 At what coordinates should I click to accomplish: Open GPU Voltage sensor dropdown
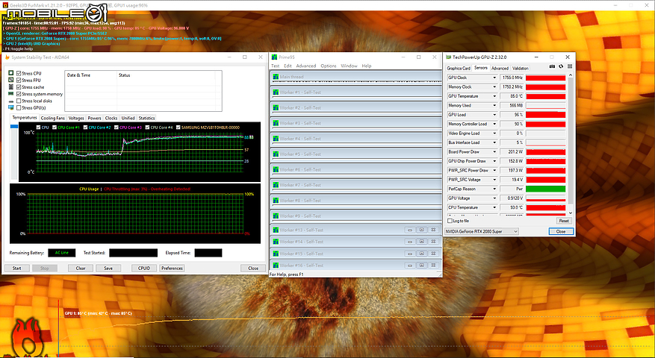point(494,198)
